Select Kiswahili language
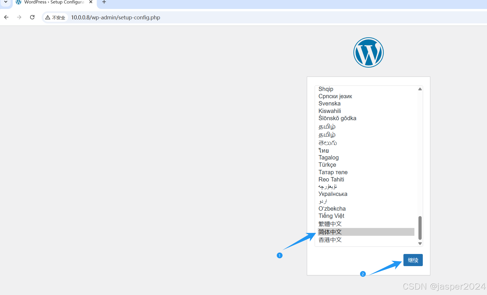The height and width of the screenshot is (295, 487). pos(366,111)
